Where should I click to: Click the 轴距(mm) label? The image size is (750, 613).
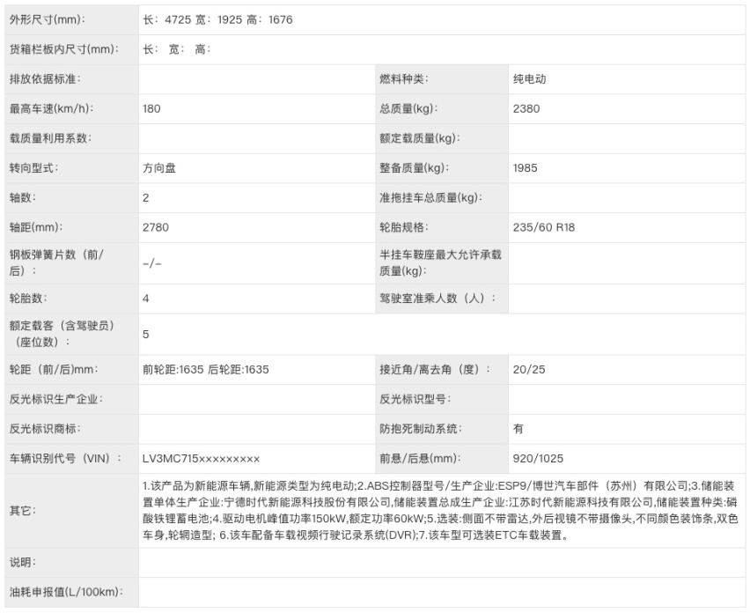pos(36,227)
